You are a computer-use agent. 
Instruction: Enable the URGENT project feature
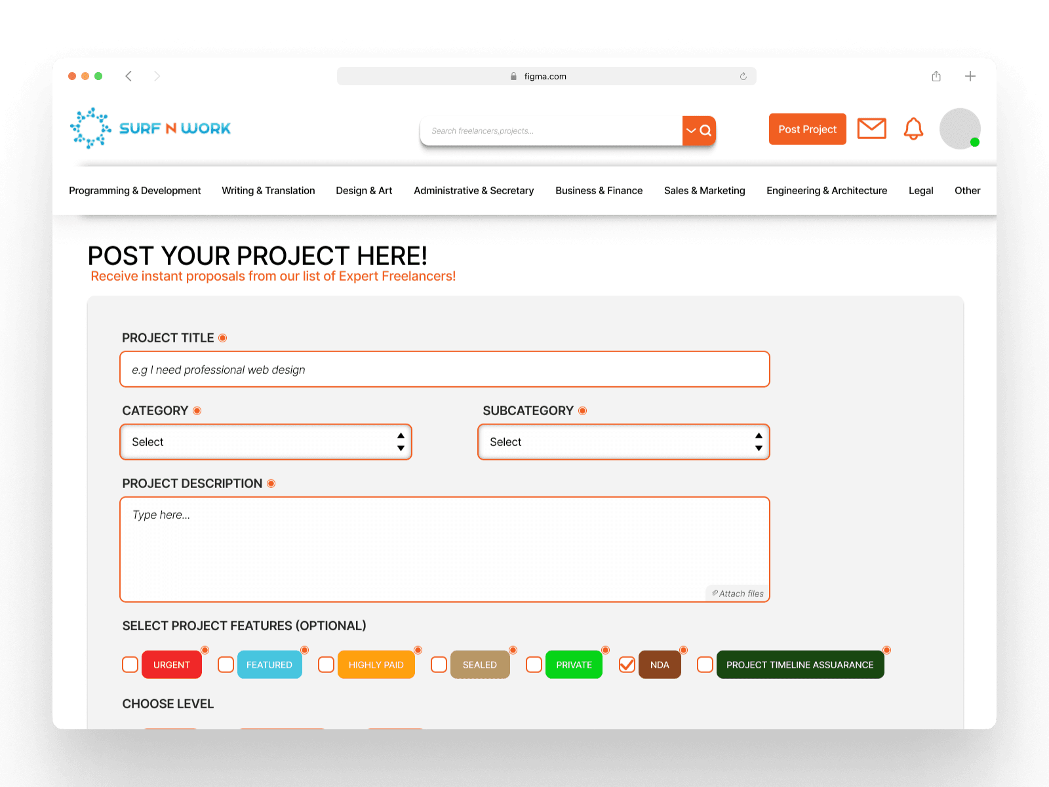pos(129,664)
